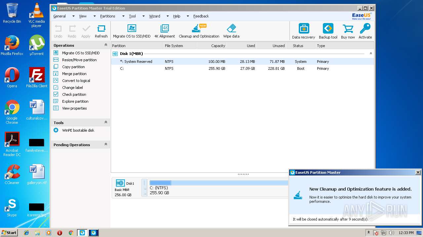Screen dimensions: 423x237
Task: Click the Disk1 drive icon in disk map
Action: coord(120,183)
